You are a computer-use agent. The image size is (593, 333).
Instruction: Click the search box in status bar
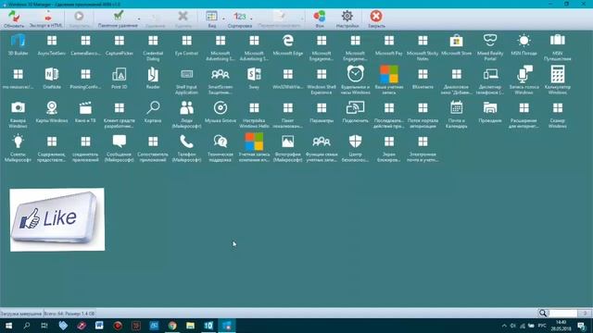562,314
